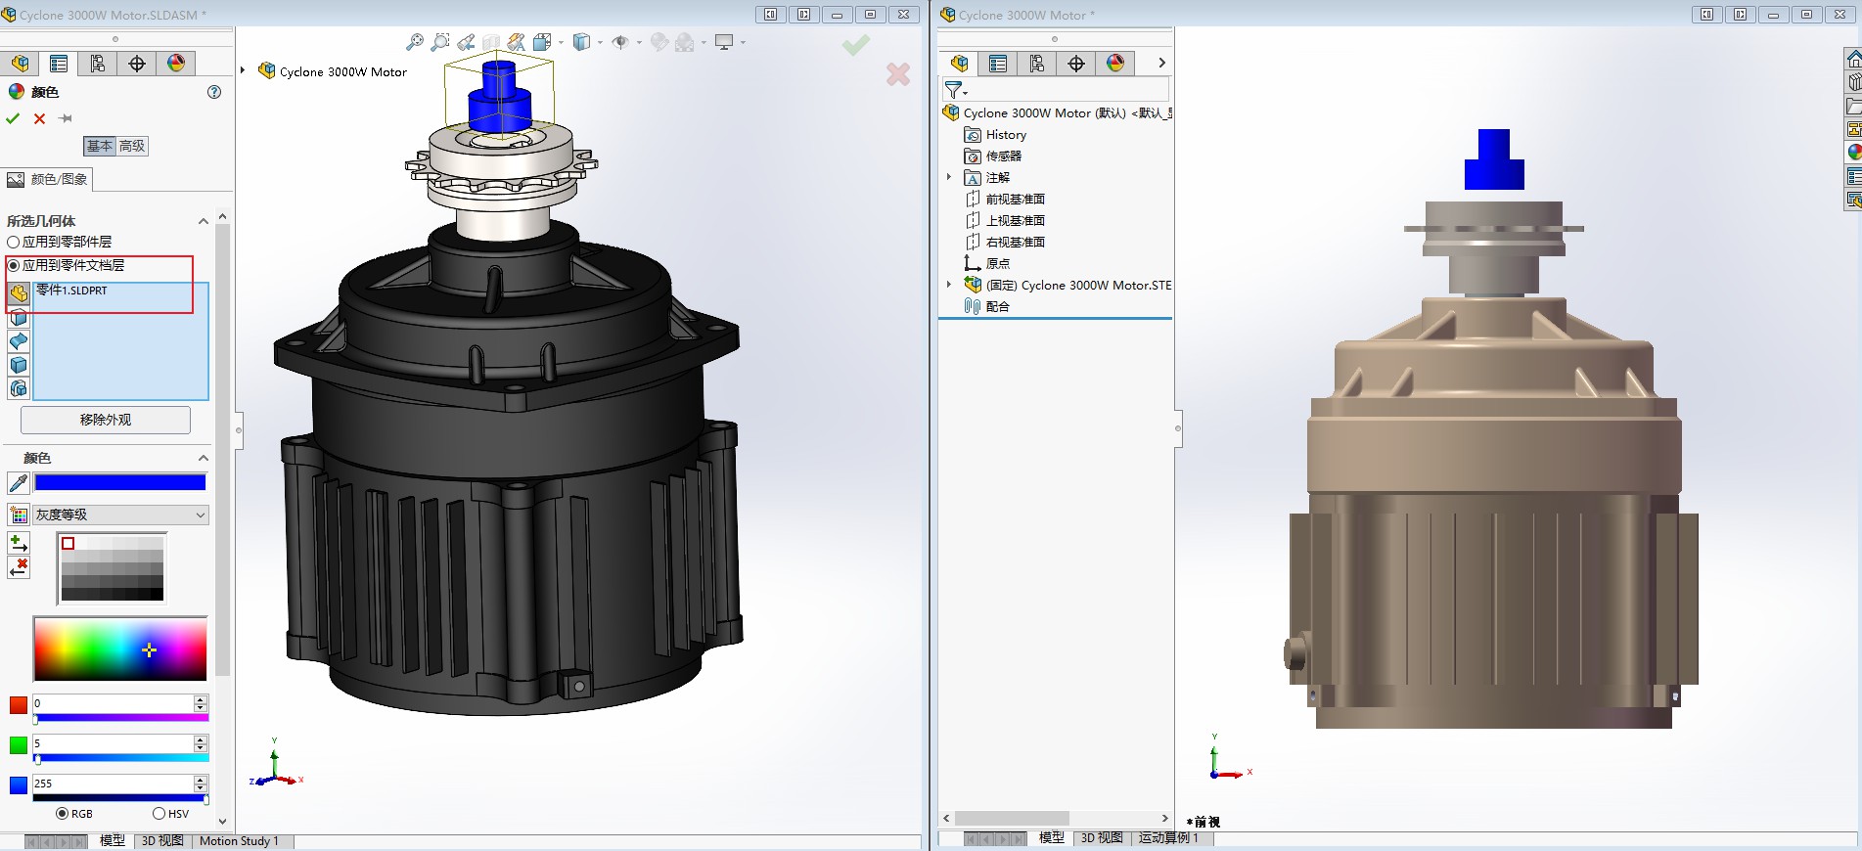1862x851 pixels.
Task: Collapse the 所选几何体 section
Action: (x=204, y=221)
